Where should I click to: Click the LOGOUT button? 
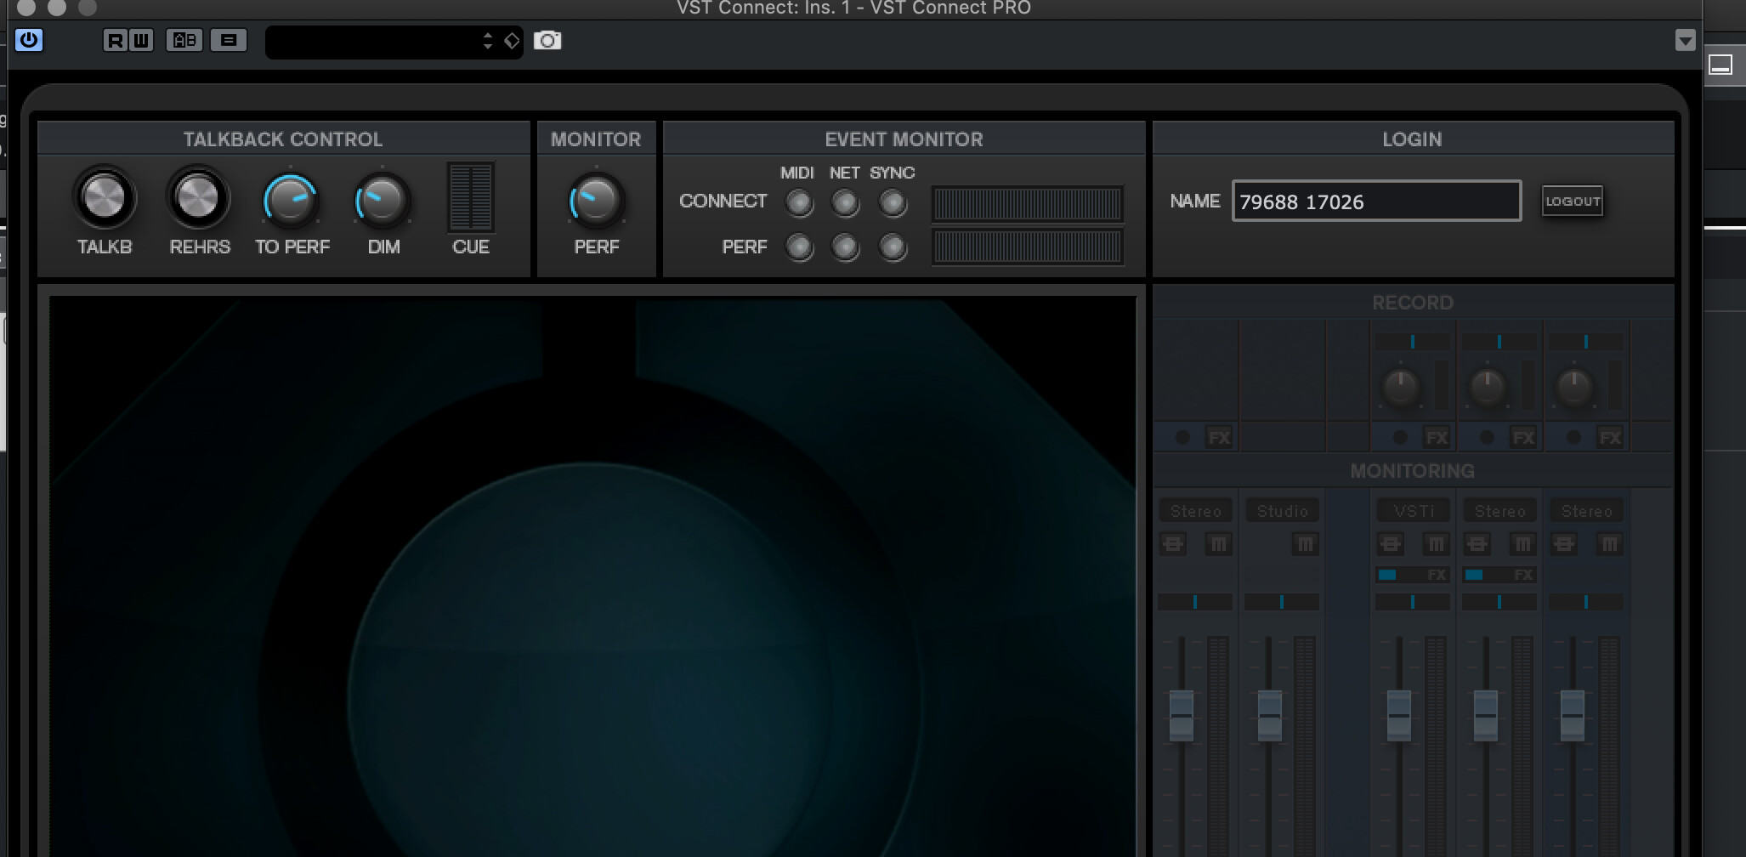point(1573,201)
